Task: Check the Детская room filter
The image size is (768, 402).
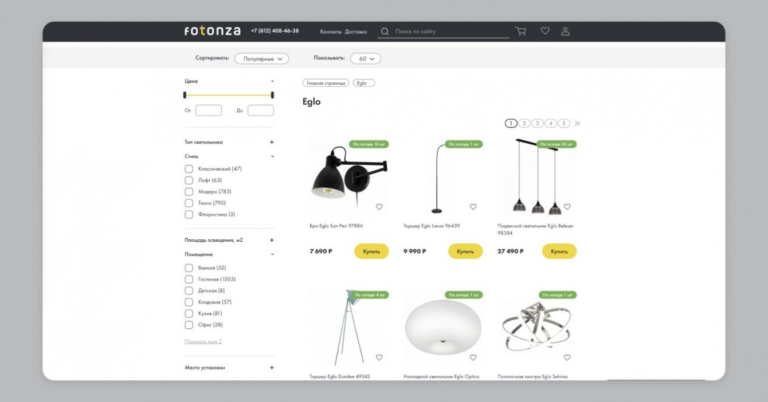Action: [189, 291]
